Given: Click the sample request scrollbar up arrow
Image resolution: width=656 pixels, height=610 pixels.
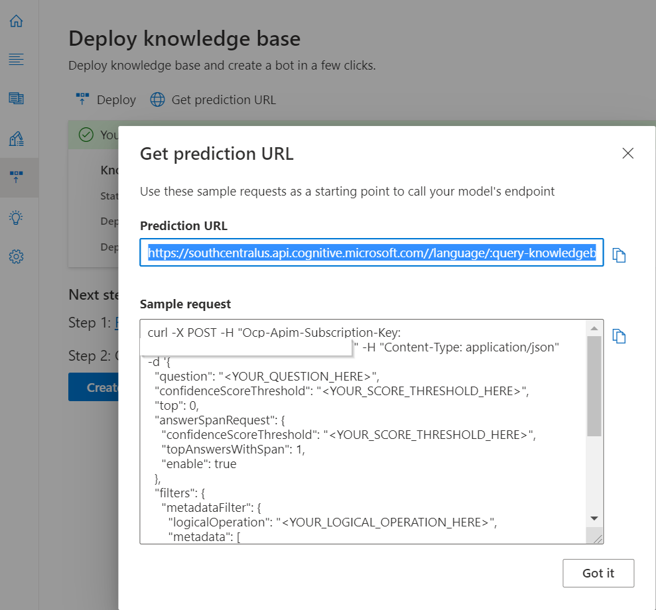Looking at the screenshot, I should (x=594, y=328).
